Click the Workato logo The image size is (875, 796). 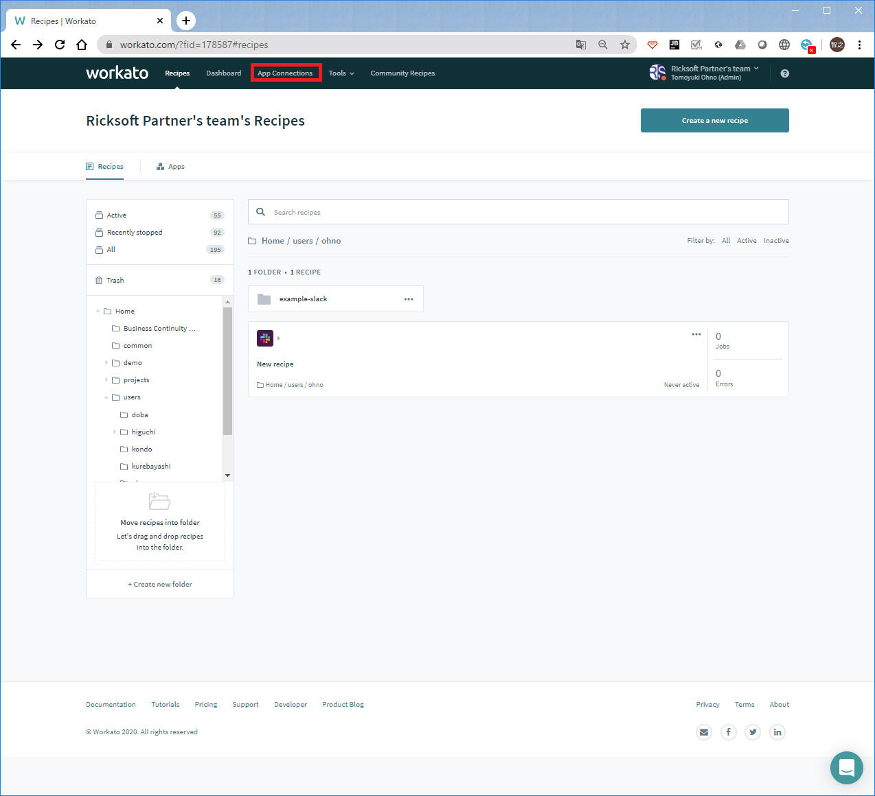117,73
